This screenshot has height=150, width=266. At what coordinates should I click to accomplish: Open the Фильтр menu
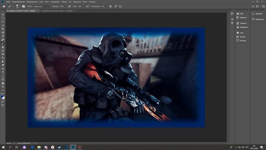pos(64,2)
